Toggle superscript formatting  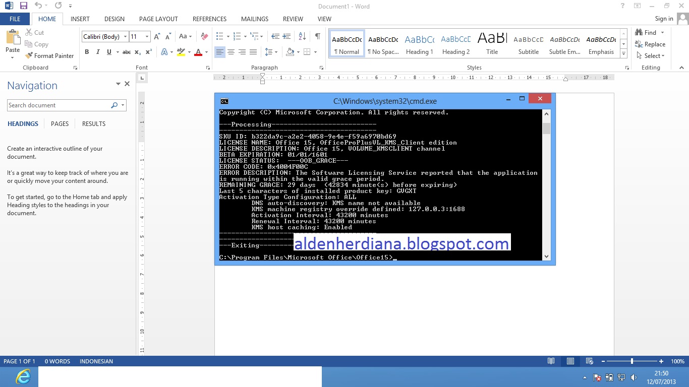149,52
